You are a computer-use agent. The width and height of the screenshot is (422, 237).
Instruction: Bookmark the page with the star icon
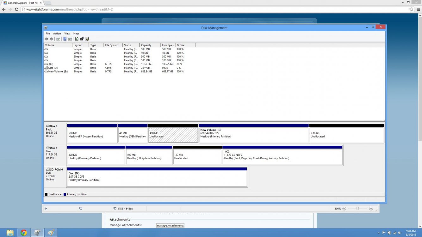[411, 9]
